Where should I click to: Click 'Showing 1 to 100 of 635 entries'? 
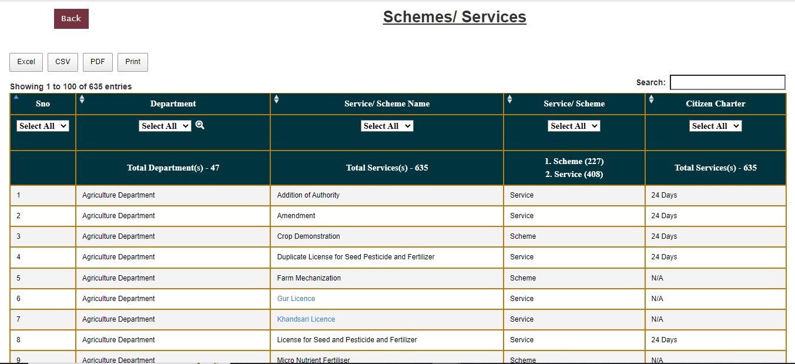tap(71, 86)
